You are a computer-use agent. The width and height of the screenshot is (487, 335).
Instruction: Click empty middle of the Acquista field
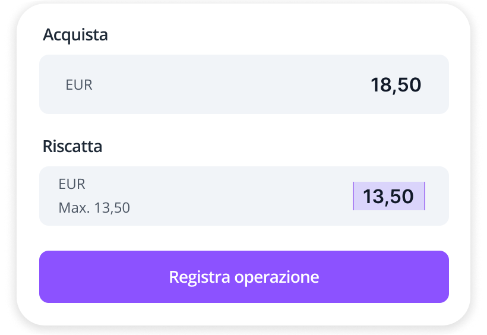click(232, 85)
